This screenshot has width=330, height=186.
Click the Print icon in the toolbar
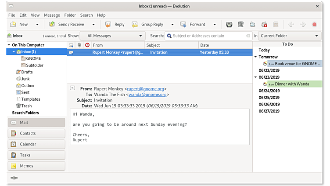pyautogui.click(x=229, y=25)
